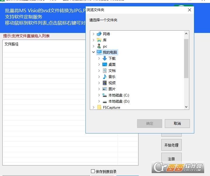210x176 pixels.
Task: Enable the 保存到原目录 checkbox
Action: pos(93,171)
